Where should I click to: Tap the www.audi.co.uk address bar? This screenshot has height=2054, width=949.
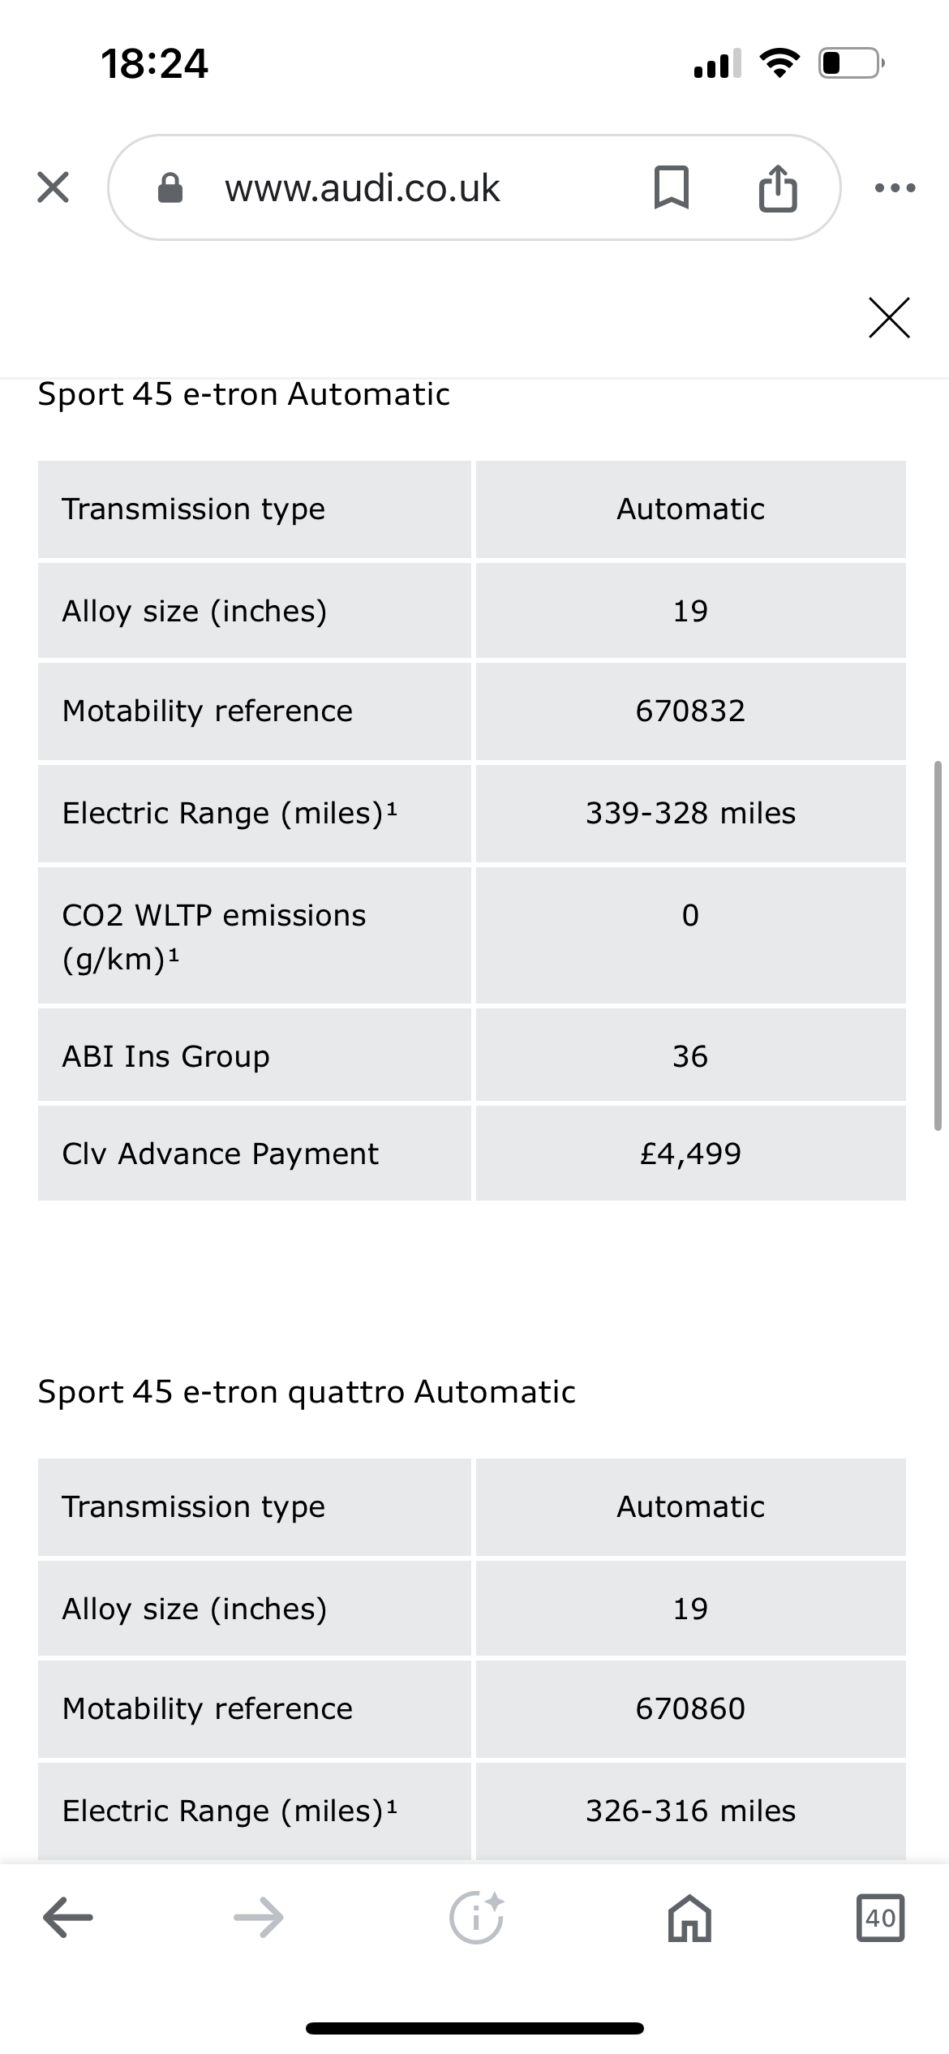tap(363, 188)
